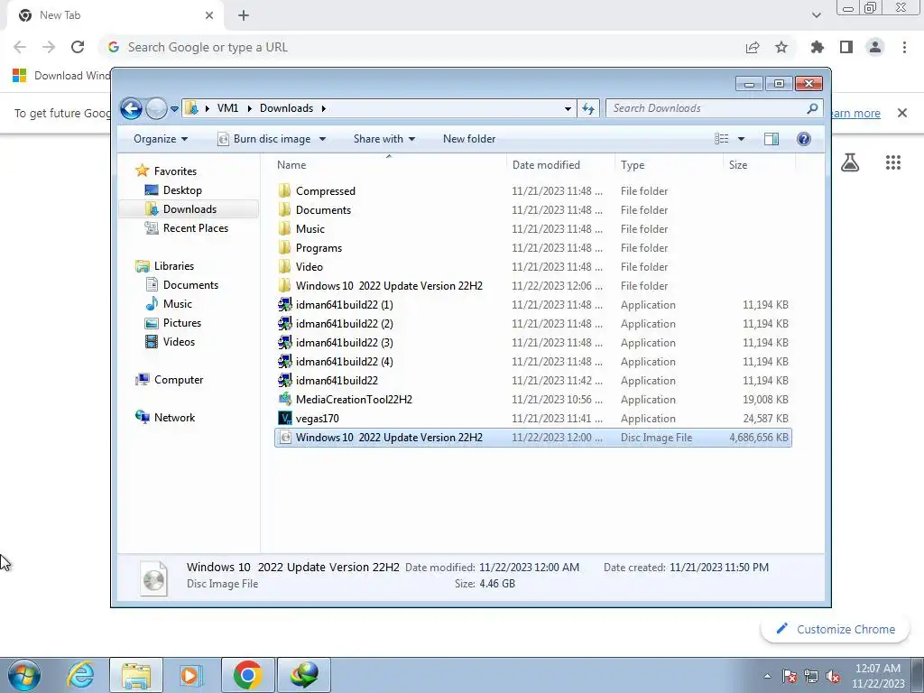Open Google apps grid on New Tab page

pos(893,162)
